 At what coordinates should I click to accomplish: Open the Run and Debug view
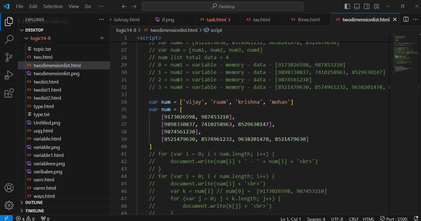tap(9, 75)
